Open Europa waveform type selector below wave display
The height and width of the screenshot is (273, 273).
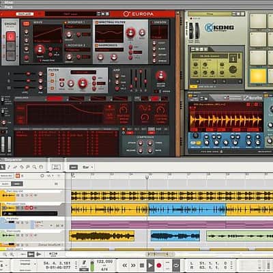47,41
